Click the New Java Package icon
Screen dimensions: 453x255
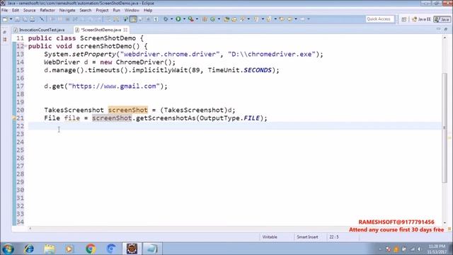(x=205, y=19)
